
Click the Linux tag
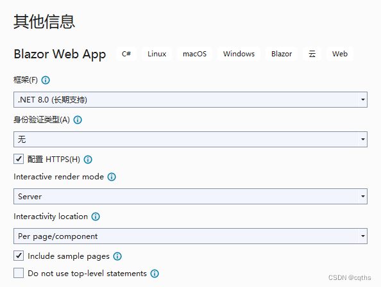[x=157, y=54]
